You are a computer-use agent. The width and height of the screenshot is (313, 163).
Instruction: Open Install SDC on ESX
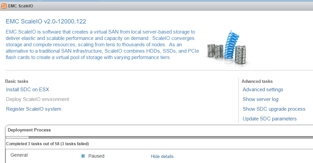(x=28, y=90)
